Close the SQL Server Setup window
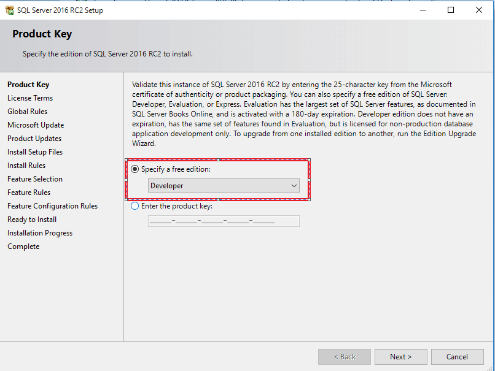This screenshot has width=495, height=371. coord(479,10)
